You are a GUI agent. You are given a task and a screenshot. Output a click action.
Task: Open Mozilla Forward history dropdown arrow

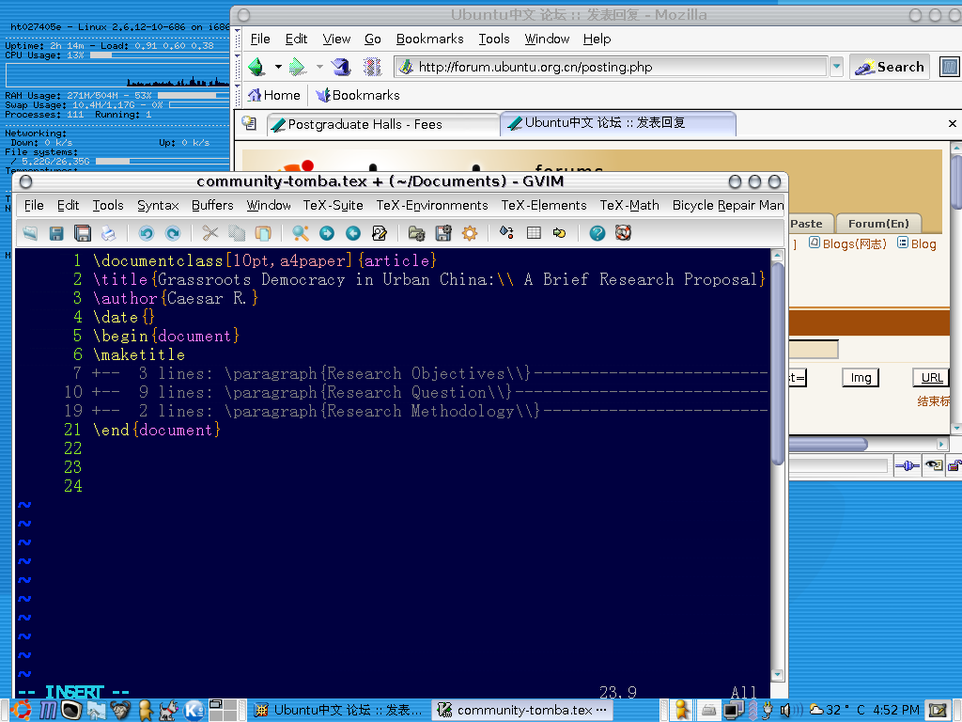click(x=319, y=67)
